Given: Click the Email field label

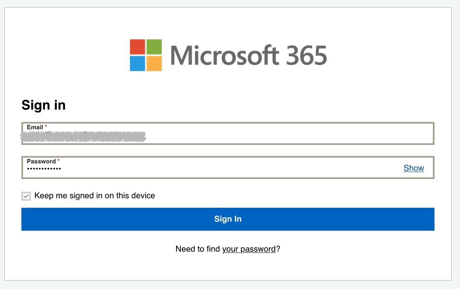Looking at the screenshot, I should 35,127.
